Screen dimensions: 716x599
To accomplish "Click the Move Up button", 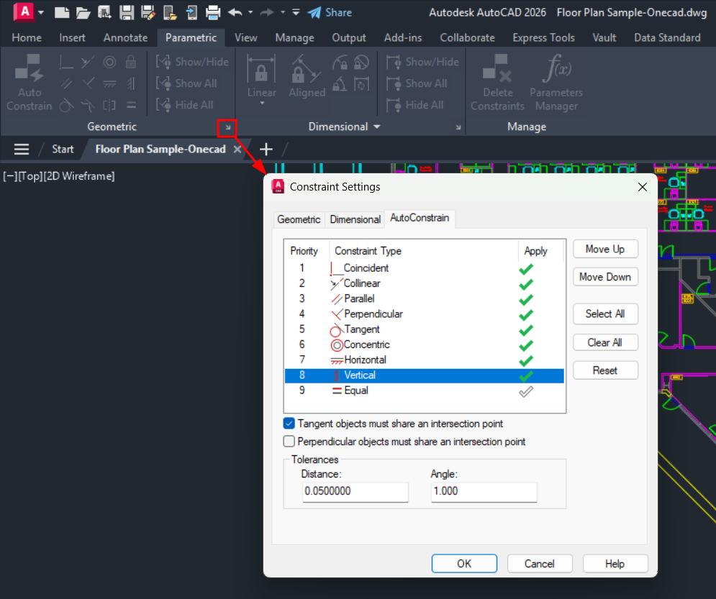I will click(x=605, y=249).
